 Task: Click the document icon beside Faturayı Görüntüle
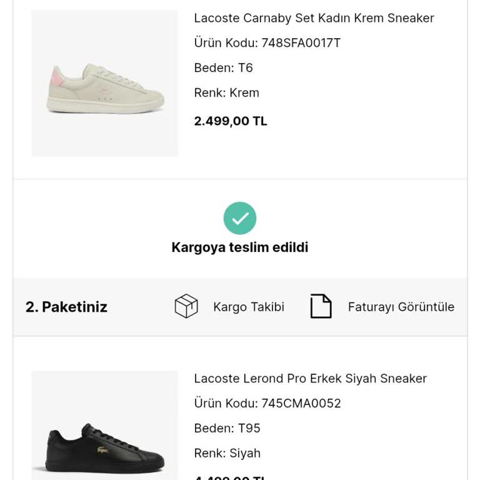pyautogui.click(x=321, y=306)
